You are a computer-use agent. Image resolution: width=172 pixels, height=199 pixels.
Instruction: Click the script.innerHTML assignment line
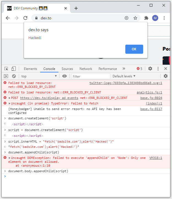click(61, 142)
